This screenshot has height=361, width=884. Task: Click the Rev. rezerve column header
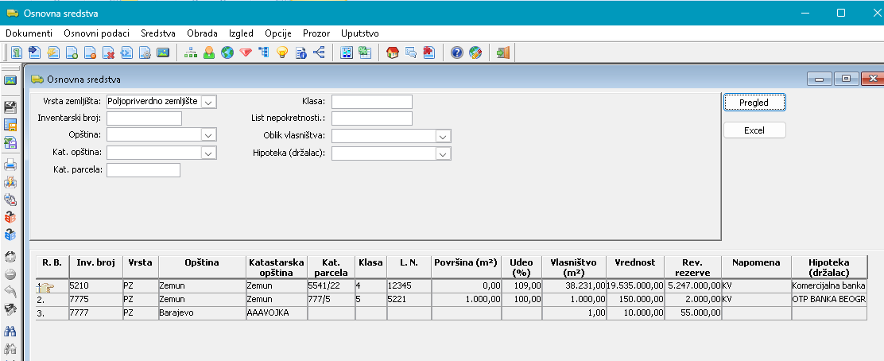693,267
